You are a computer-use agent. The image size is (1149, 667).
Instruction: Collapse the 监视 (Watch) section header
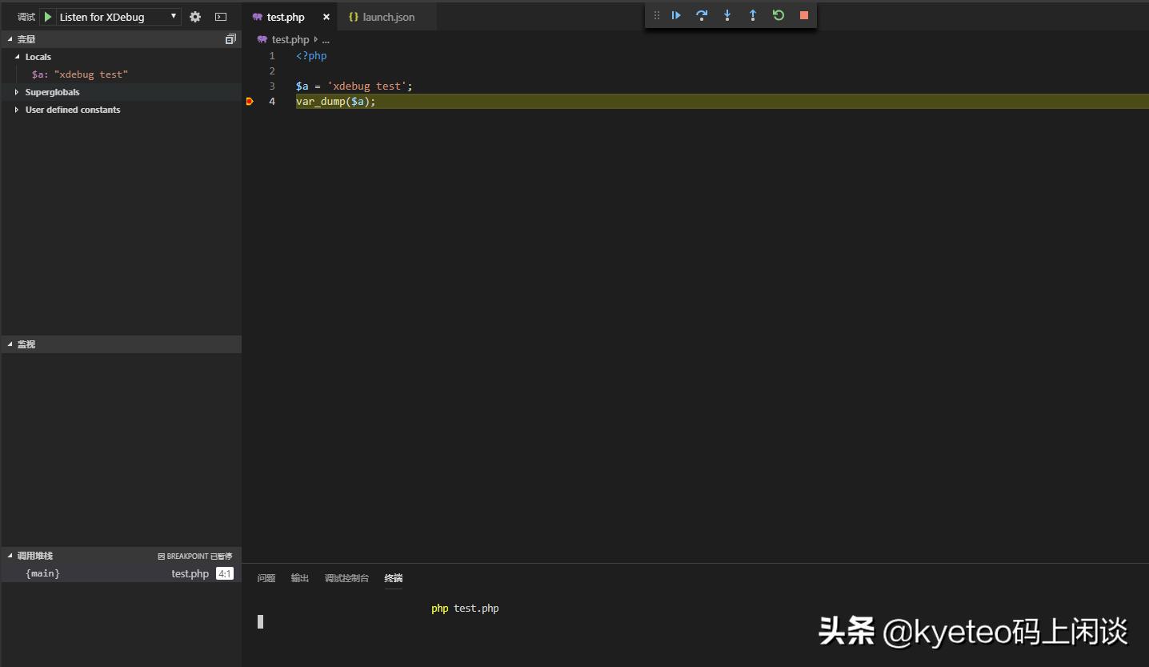pos(25,344)
